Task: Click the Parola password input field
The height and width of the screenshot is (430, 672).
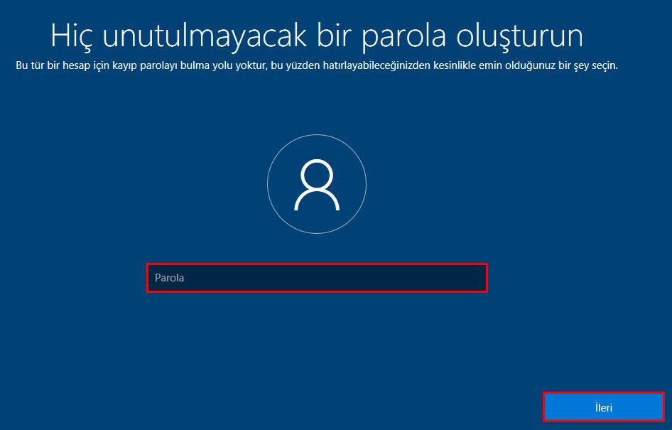Action: tap(317, 278)
